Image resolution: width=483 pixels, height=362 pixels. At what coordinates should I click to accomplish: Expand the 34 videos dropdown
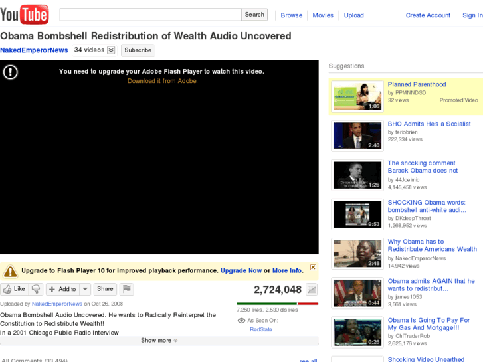94,50
